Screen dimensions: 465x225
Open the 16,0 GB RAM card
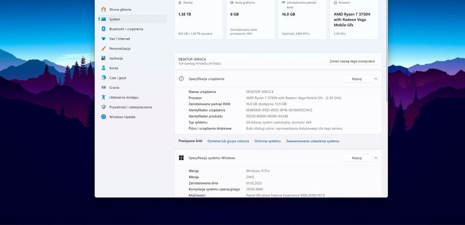(302, 19)
